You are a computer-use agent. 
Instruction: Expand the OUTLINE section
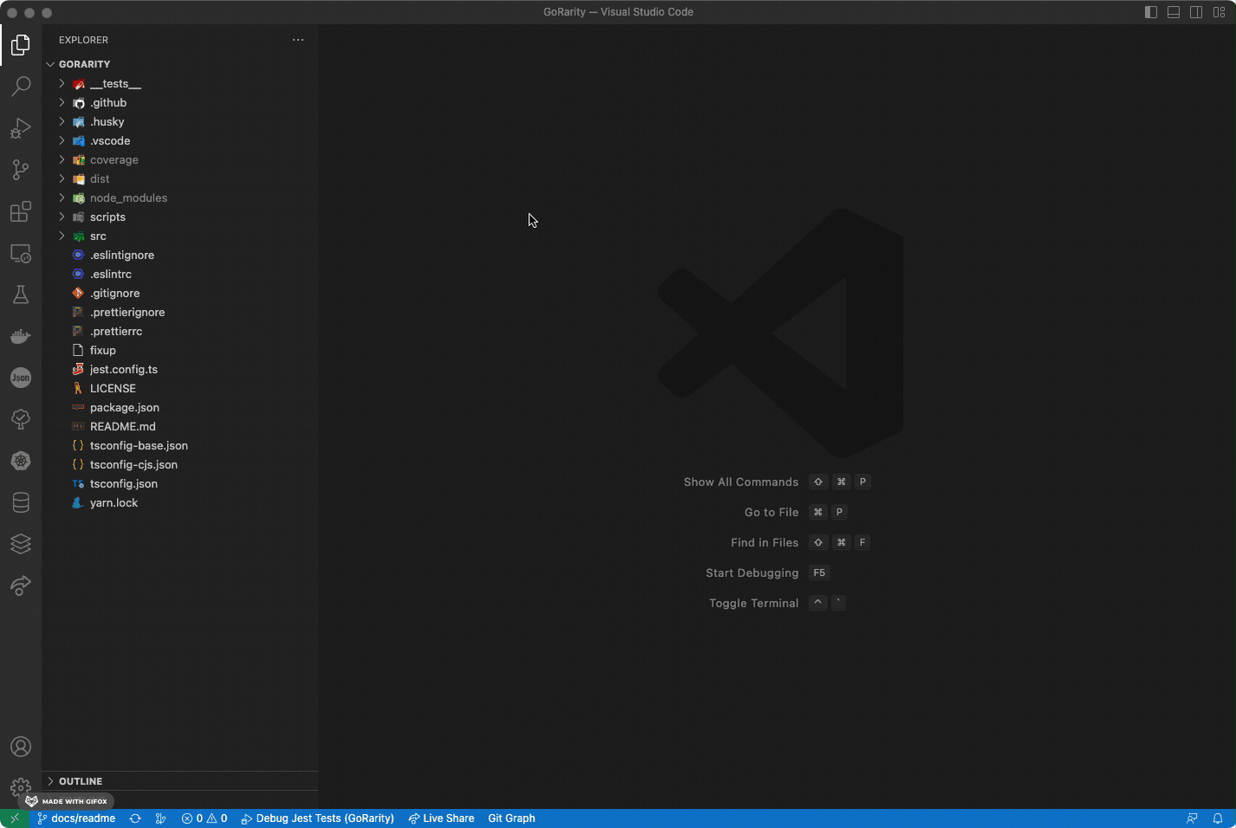[179, 781]
